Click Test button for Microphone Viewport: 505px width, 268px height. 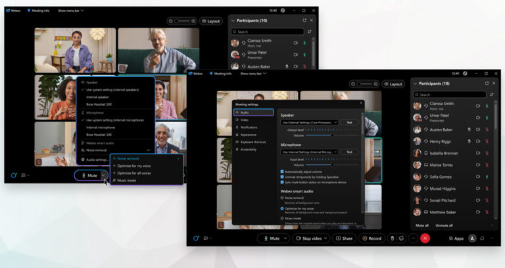[x=349, y=152]
